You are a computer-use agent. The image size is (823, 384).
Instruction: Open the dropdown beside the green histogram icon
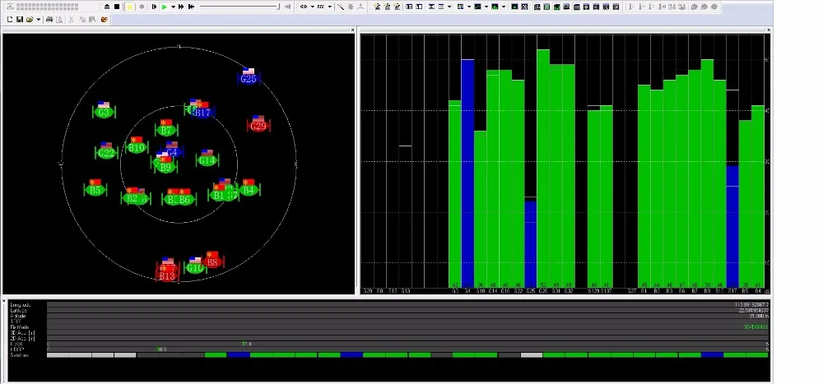(504, 7)
